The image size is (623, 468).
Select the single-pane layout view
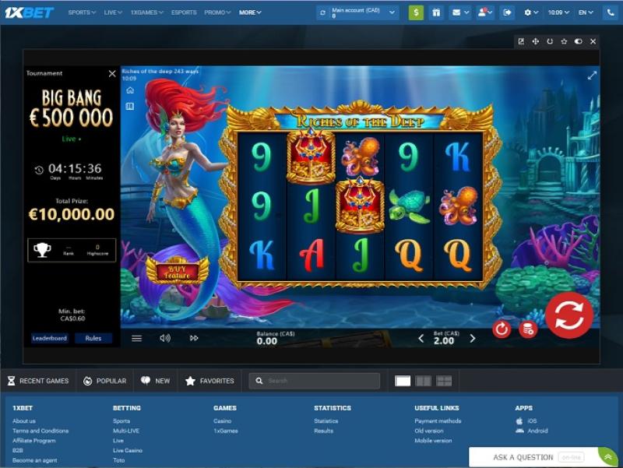click(403, 381)
